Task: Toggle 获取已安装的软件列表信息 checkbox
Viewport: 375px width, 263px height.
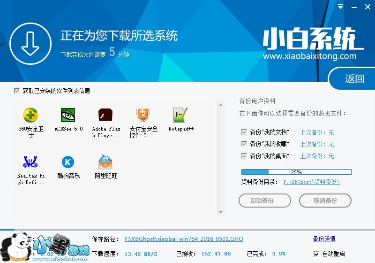Action: (17, 91)
